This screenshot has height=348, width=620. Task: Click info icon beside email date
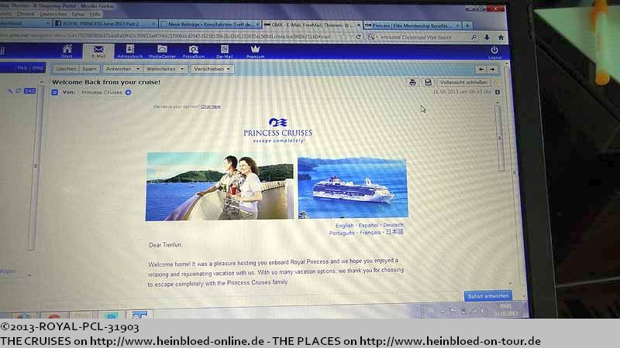pos(498,92)
